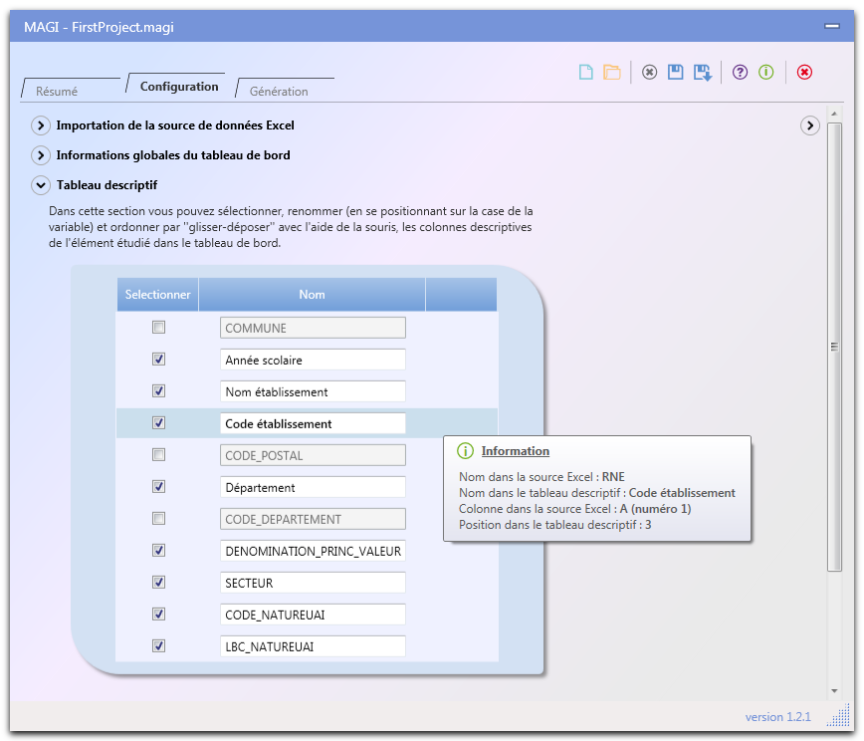Expand Informations globales du tableau de bord

tap(41, 155)
